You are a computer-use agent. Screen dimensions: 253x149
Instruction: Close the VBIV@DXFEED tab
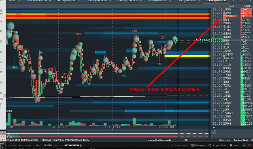pyautogui.click(x=170, y=1)
